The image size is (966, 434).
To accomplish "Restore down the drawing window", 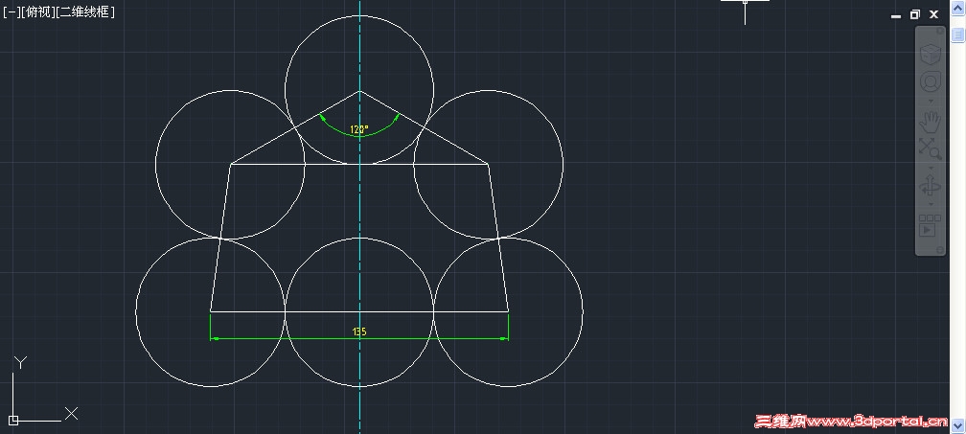I will coord(915,14).
